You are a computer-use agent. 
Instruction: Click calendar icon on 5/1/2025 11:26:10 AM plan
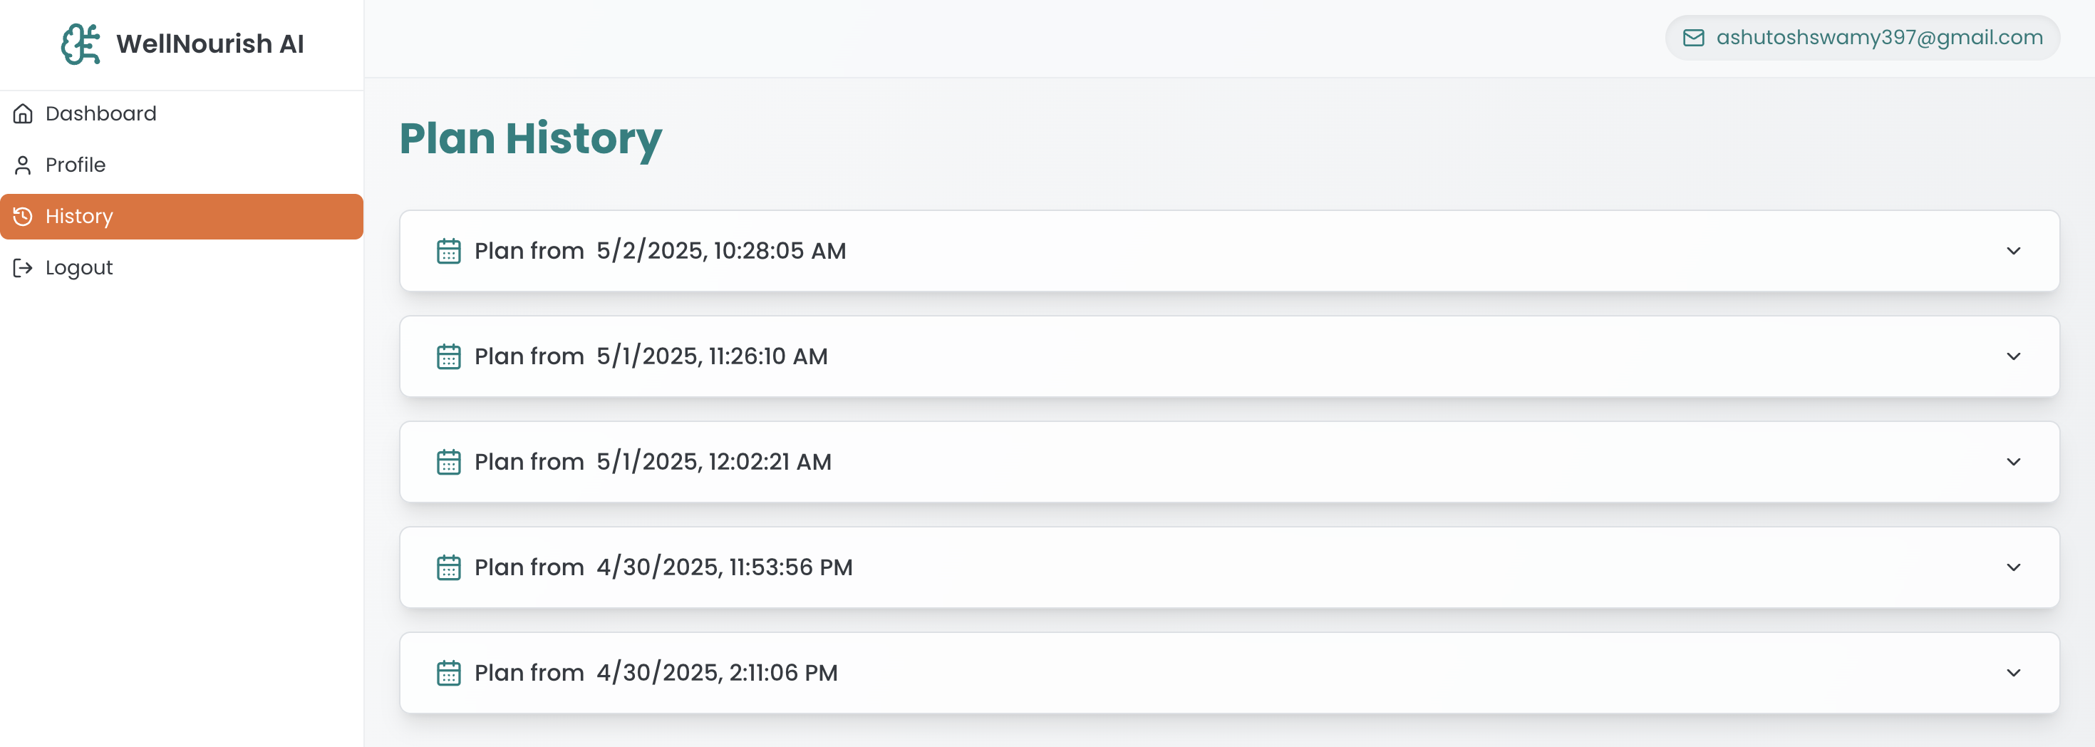449,356
